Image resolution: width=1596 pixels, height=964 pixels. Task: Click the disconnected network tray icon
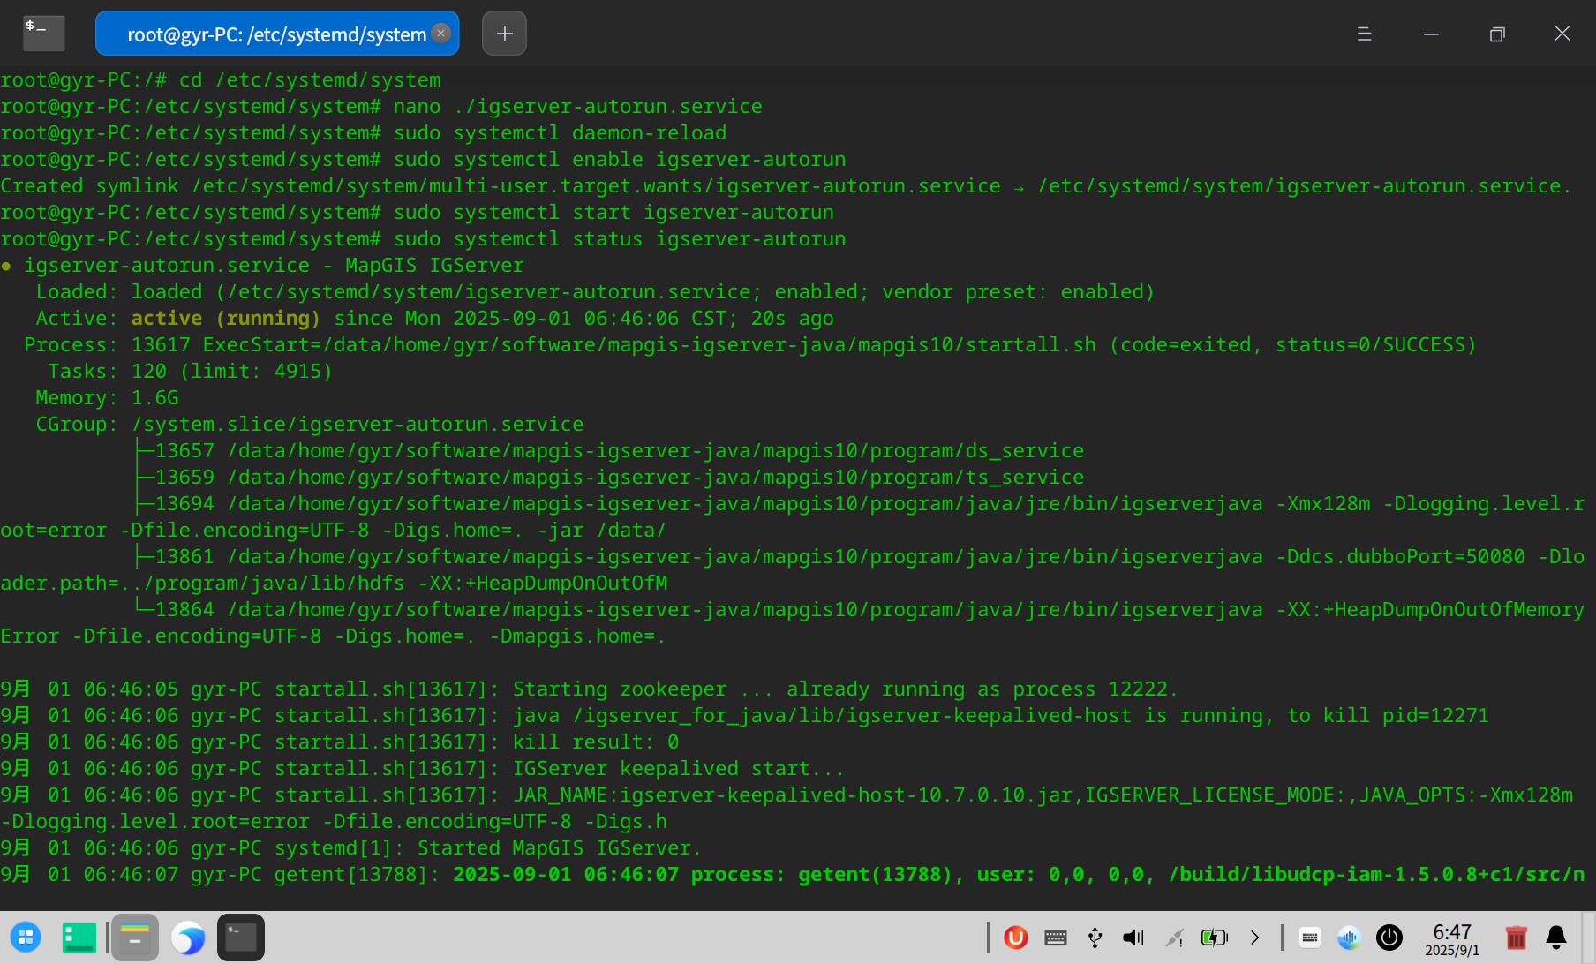[1174, 938]
